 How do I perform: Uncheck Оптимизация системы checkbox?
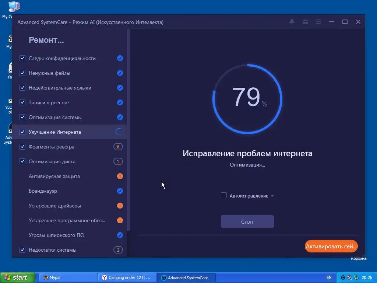tap(22, 117)
